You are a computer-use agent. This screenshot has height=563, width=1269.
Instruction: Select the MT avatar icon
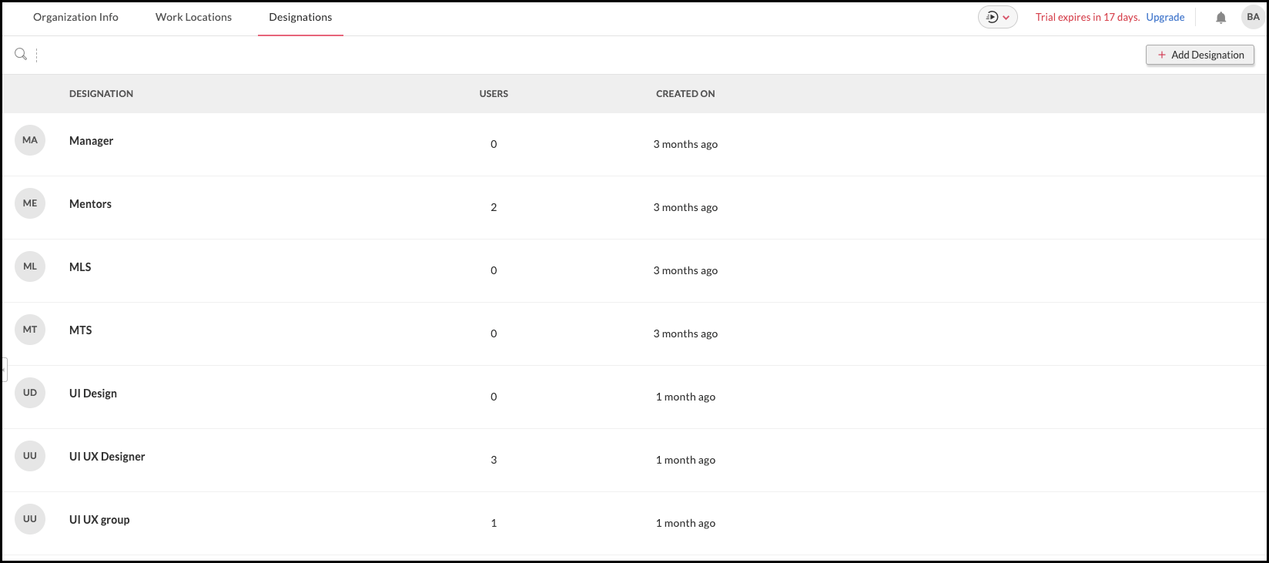(30, 330)
